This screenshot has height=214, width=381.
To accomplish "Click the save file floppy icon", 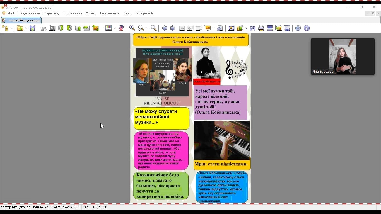I will pyautogui.click(x=33, y=28).
